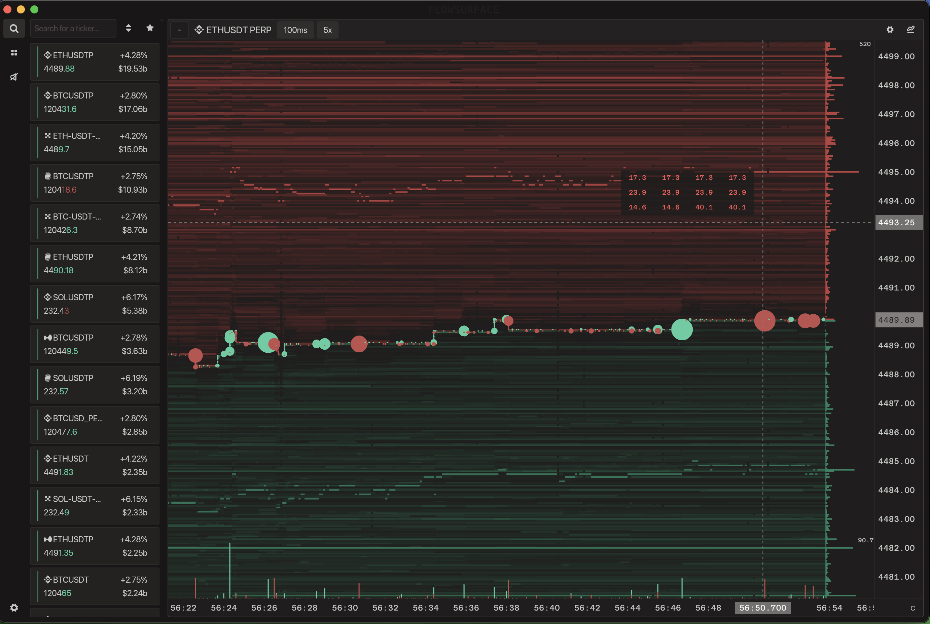Focus the Search for a ticker field
The width and height of the screenshot is (930, 624).
coord(73,29)
